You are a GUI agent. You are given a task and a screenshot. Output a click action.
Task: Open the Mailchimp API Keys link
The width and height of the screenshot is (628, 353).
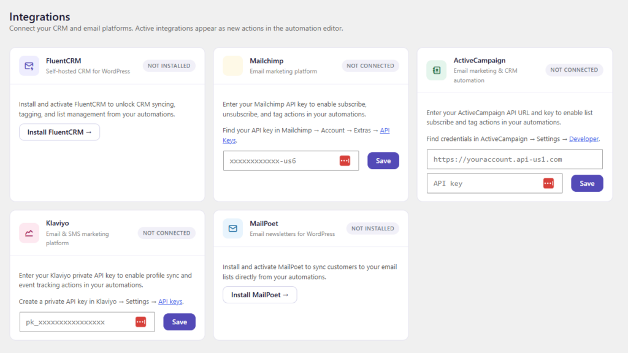385,131
